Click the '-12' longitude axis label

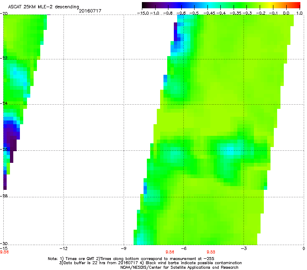pos(63,248)
